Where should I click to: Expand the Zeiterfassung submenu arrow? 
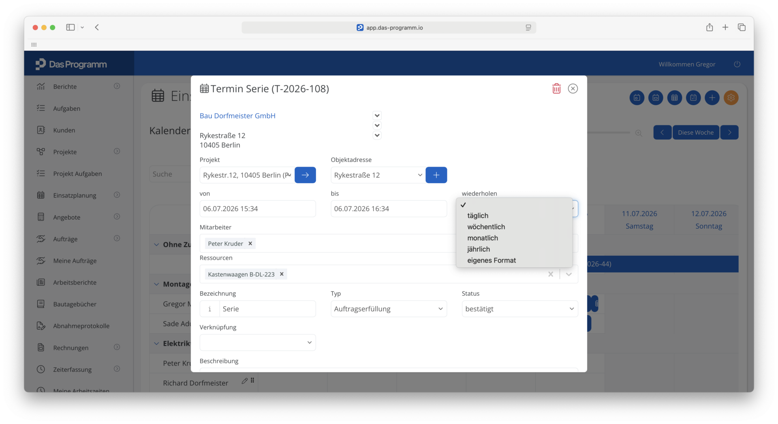click(x=117, y=369)
